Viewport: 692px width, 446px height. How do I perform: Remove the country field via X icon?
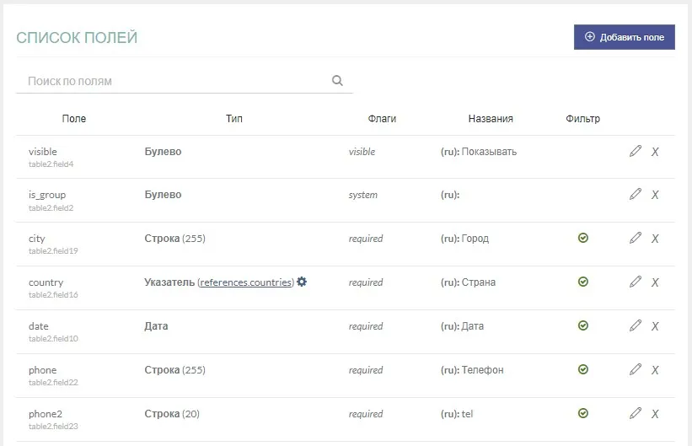[655, 282]
